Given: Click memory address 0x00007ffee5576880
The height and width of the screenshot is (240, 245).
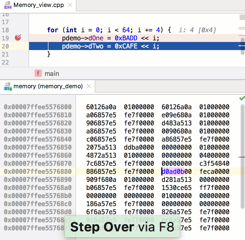Looking at the screenshot, I should click(x=38, y=171).
